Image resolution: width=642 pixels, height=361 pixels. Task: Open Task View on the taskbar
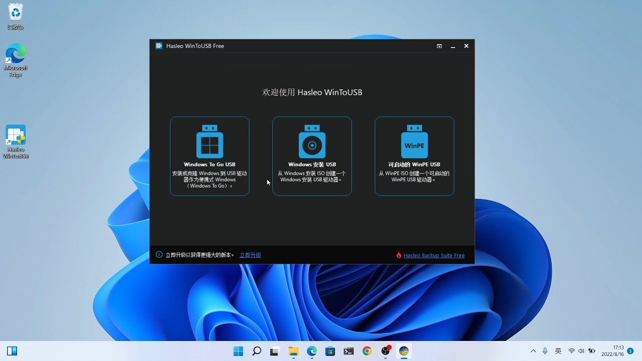274,351
